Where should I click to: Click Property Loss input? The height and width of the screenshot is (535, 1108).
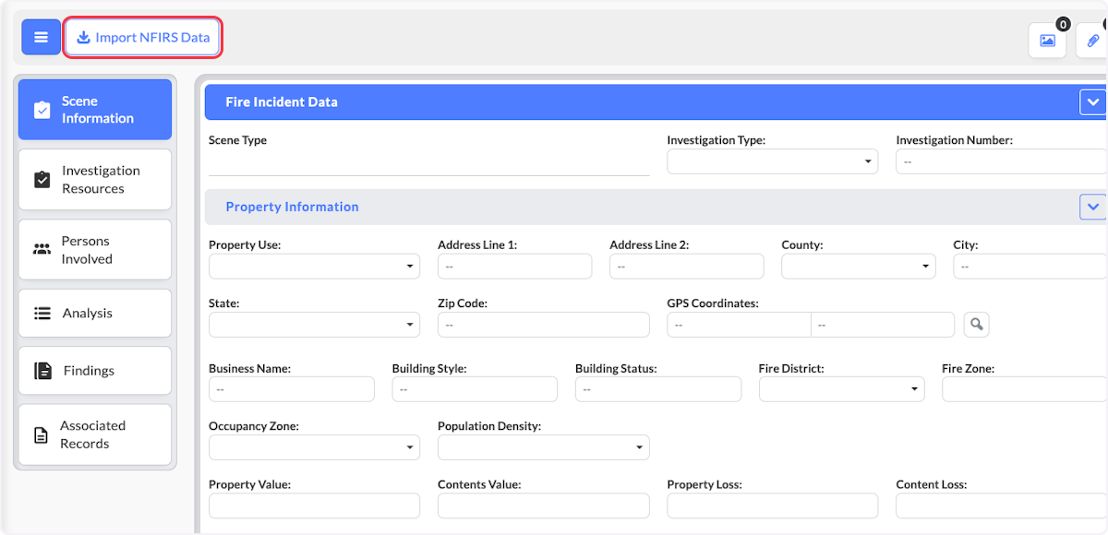tap(772, 505)
